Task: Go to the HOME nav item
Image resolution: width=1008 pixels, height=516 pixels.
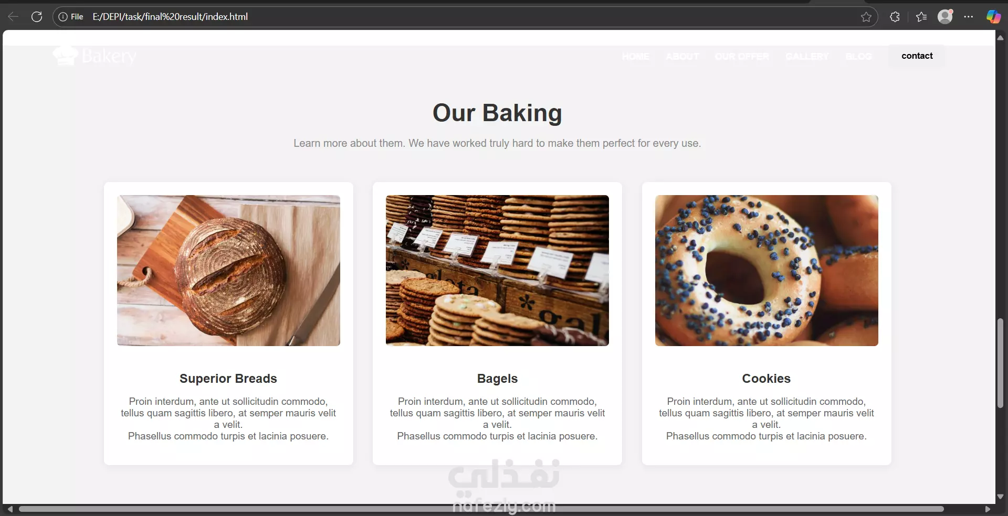Action: click(x=635, y=56)
